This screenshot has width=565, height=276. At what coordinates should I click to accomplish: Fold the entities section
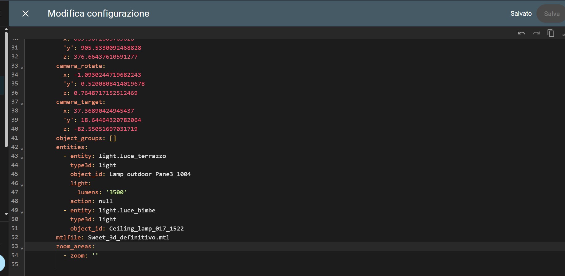coord(22,149)
